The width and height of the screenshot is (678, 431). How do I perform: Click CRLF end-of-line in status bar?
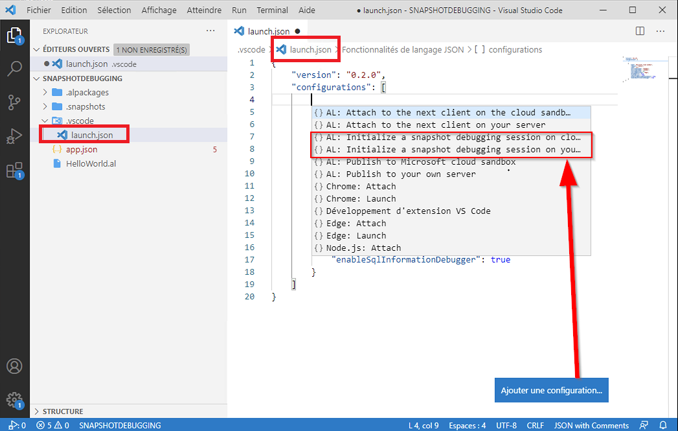pos(535,425)
